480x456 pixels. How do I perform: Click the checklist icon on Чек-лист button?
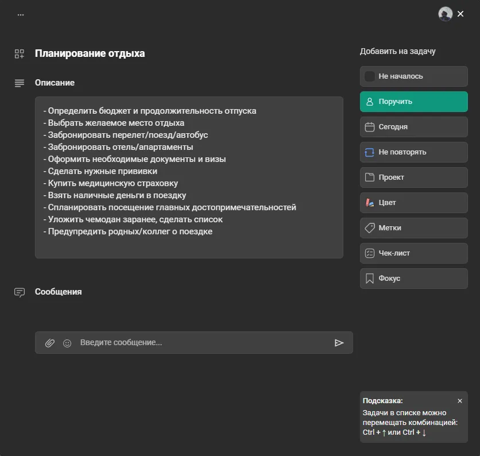[371, 253]
